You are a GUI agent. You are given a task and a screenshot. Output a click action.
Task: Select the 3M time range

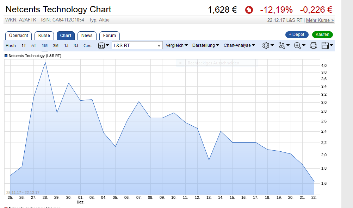56,46
